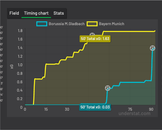Click the vertical xG axis title
Screen dimensions: 162x130
point(12,67)
